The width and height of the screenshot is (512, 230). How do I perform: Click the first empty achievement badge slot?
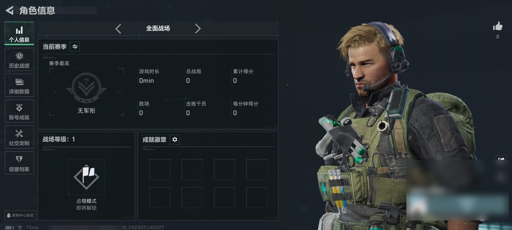160,170
